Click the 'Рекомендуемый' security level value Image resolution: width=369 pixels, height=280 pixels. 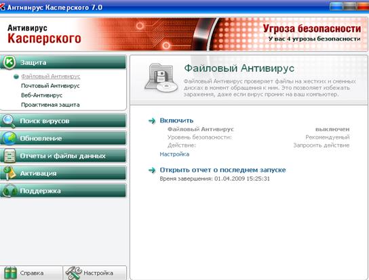tap(328, 137)
